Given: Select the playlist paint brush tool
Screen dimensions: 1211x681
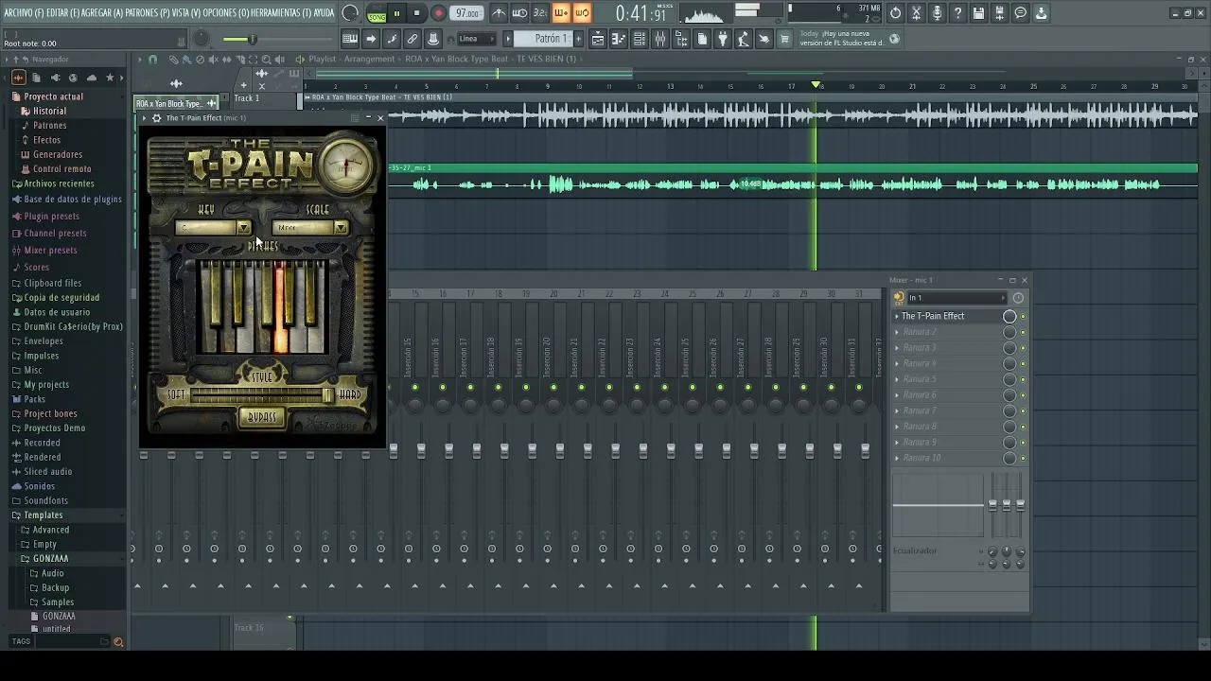Looking at the screenshot, I should (x=186, y=59).
